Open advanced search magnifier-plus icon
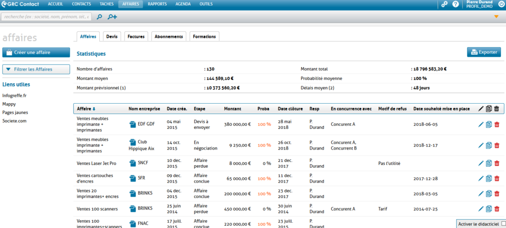Viewport: 506px width, 228px height. (x=112, y=17)
